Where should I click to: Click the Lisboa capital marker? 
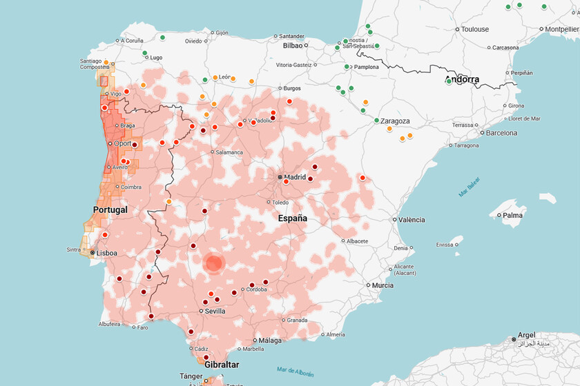93,253
